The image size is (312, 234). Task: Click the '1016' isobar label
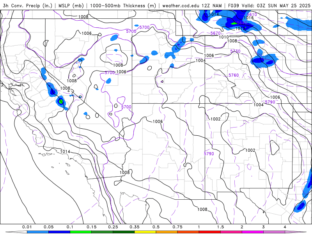(248, 18)
